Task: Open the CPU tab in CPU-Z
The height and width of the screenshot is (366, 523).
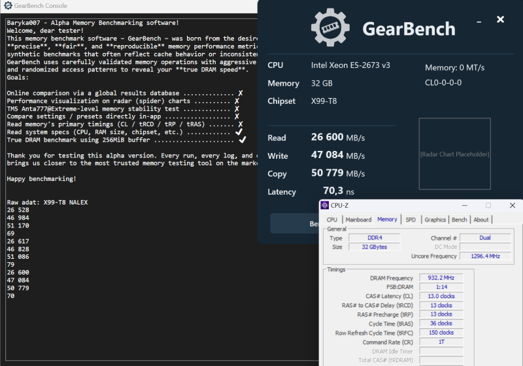Action: pyautogui.click(x=332, y=220)
